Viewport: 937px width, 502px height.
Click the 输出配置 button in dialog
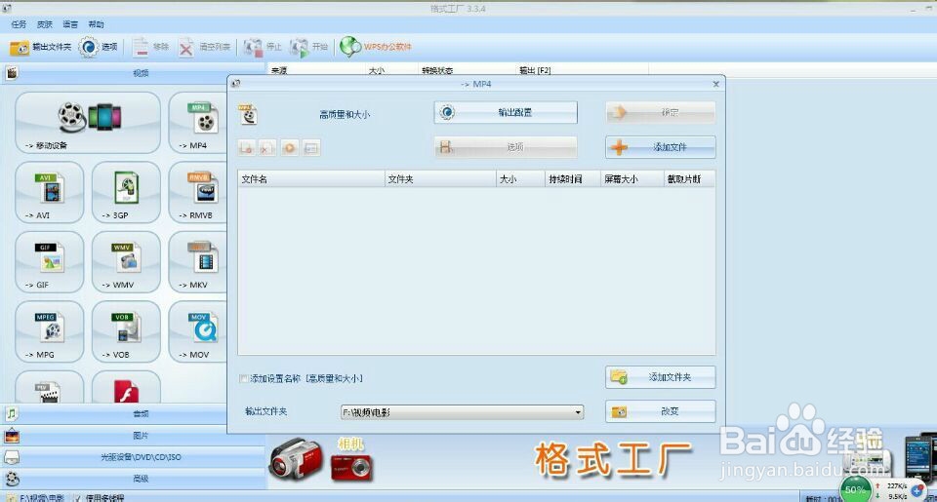(x=506, y=112)
